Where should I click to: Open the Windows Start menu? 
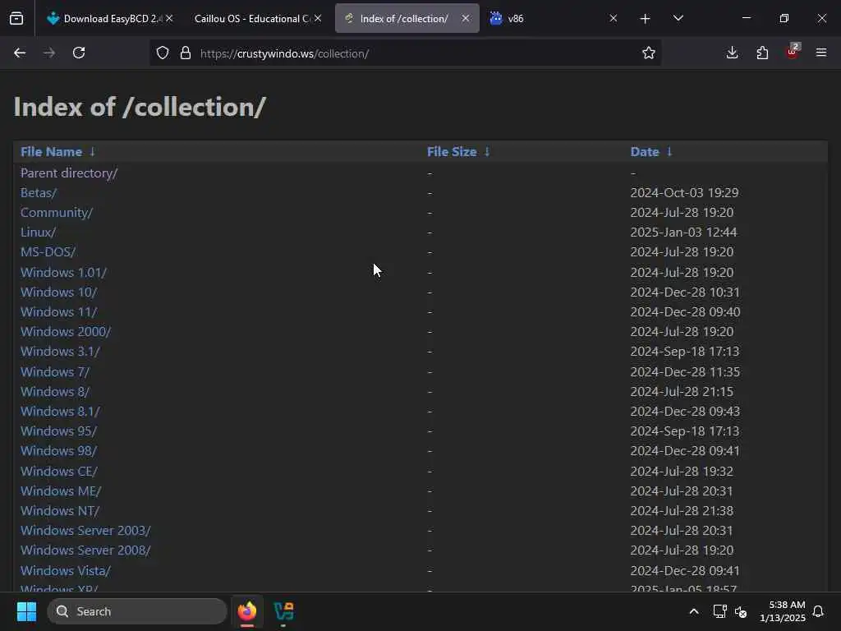(x=26, y=611)
